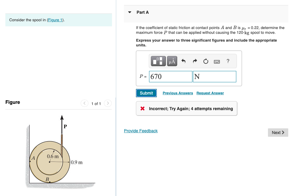Click the redo arrow in the answer toolbar
This screenshot has height=196, width=302.
pyautogui.click(x=194, y=61)
